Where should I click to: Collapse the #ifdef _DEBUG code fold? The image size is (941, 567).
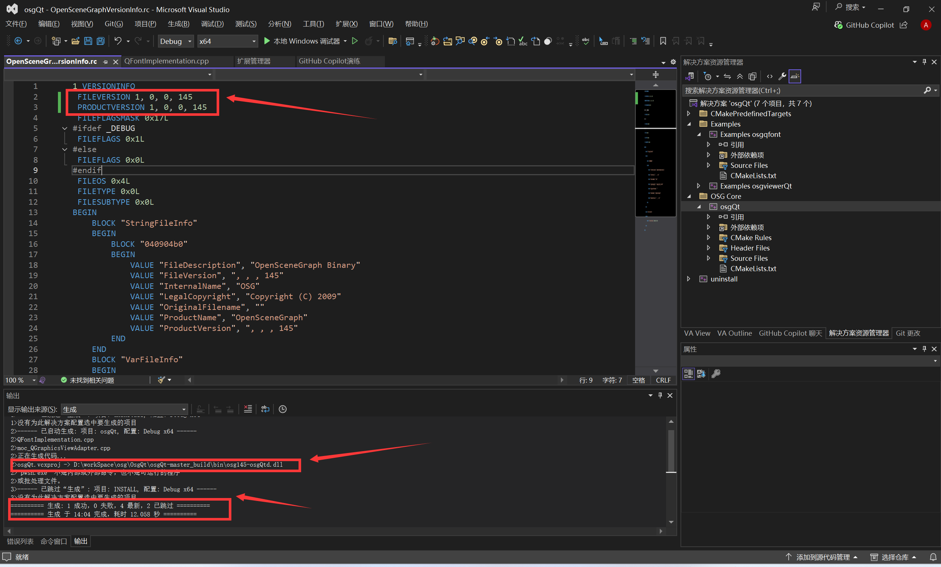pos(65,128)
